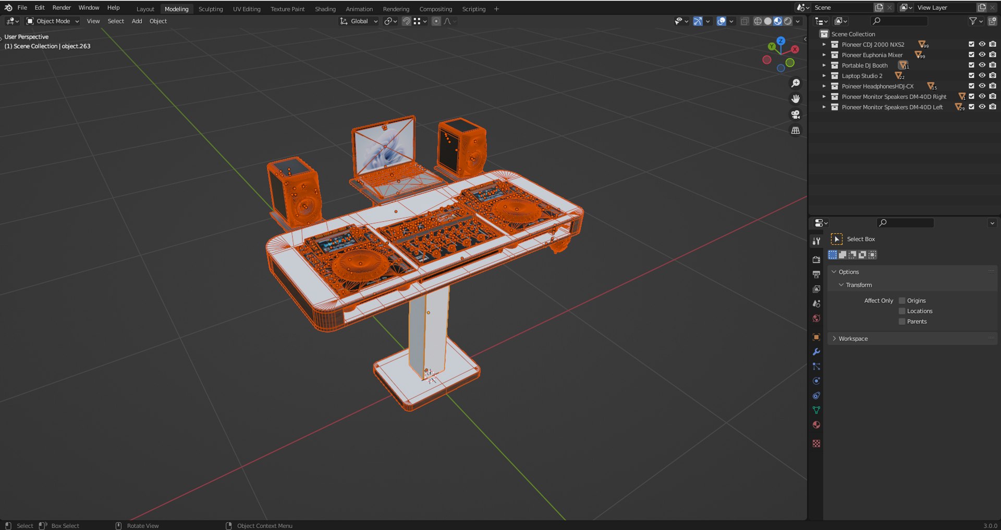The image size is (1001, 530).
Task: Enable Affect Only Origins checkbox
Action: point(902,300)
